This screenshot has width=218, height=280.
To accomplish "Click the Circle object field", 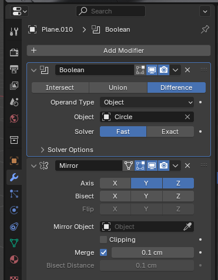I will coord(142,117).
